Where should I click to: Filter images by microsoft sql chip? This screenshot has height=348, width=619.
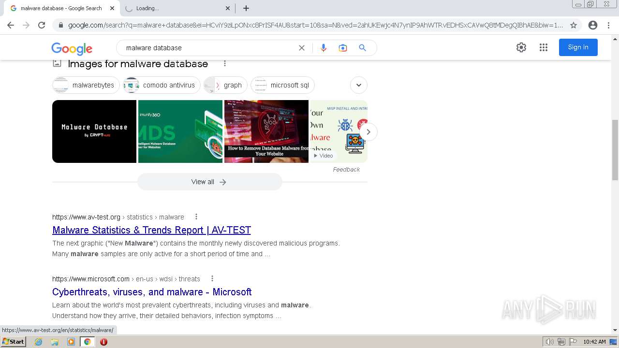(282, 85)
